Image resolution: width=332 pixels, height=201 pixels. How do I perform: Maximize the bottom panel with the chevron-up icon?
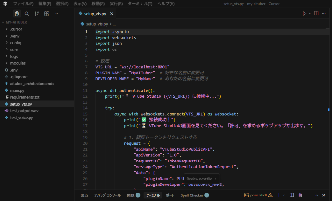pos(317,195)
